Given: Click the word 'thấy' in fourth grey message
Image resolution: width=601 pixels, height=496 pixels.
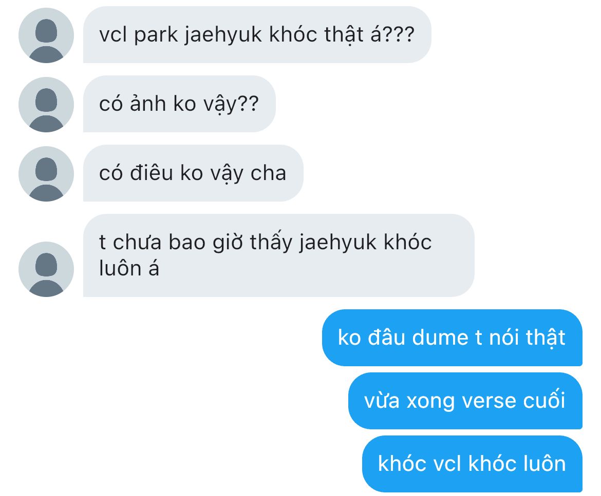Looking at the screenshot, I should 271,243.
